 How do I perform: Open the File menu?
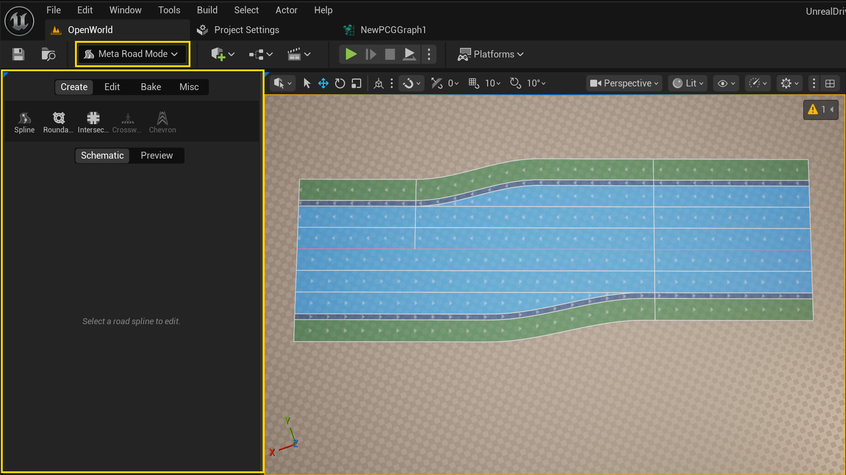tap(54, 10)
